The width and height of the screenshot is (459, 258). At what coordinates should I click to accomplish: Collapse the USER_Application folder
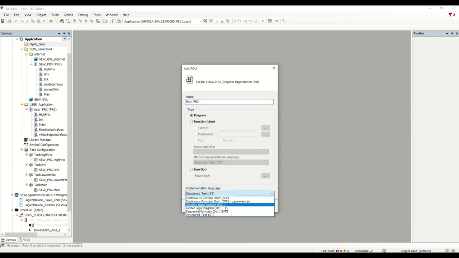(22, 105)
